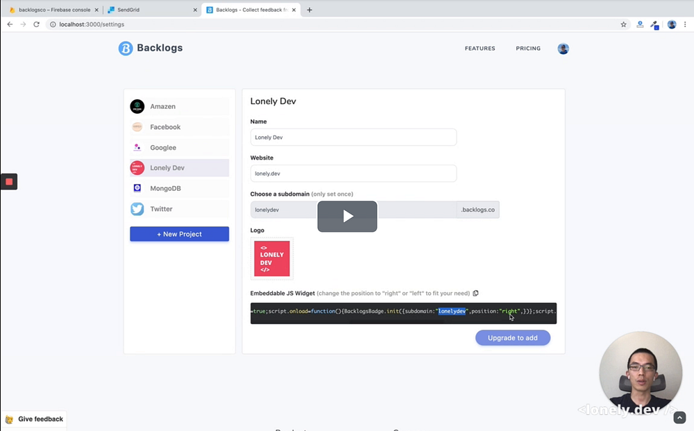Close the Firebase console tab
Viewport: 694px width, 431px height.
tap(96, 10)
